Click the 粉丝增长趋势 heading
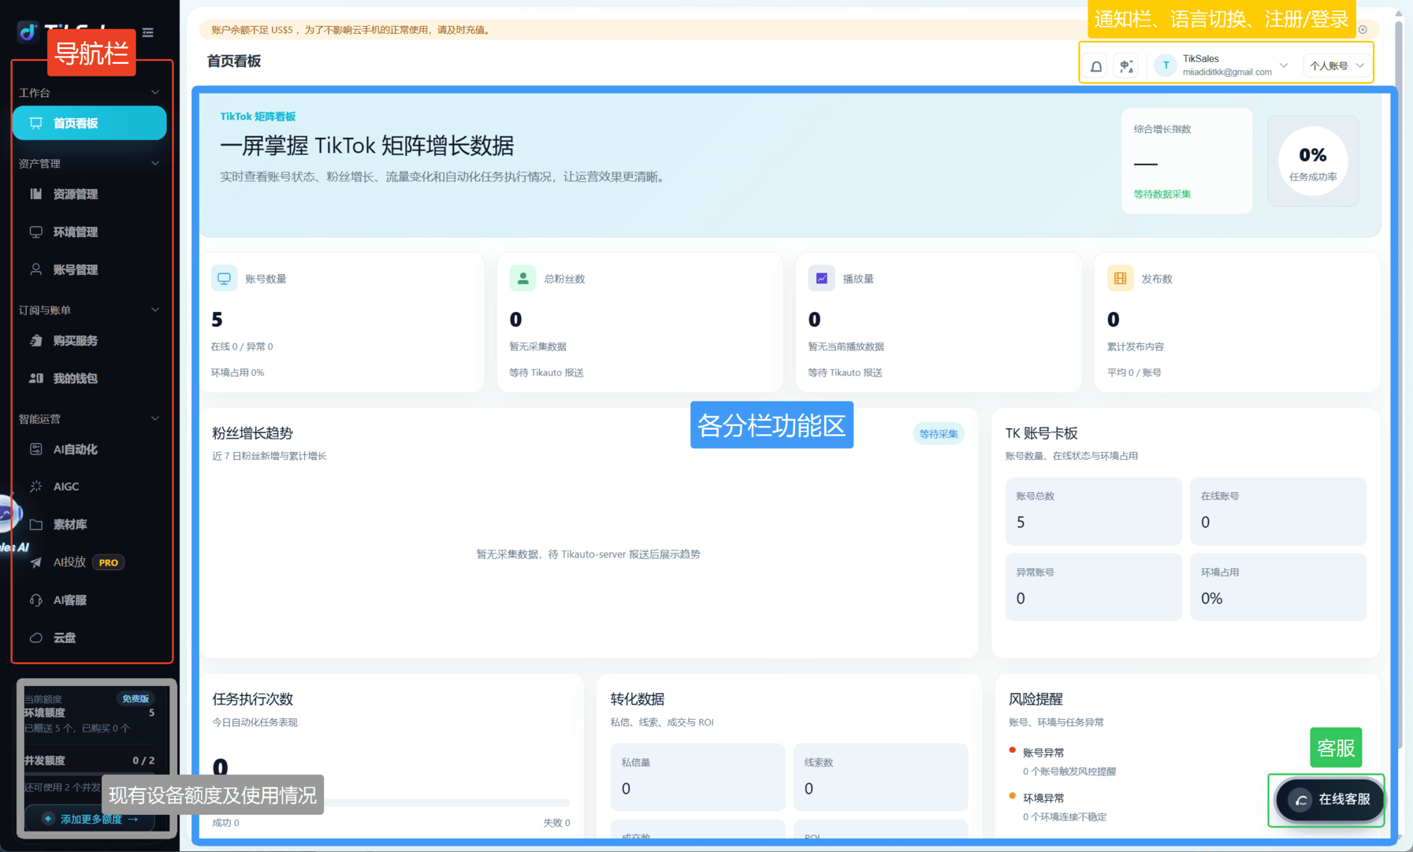 (252, 433)
